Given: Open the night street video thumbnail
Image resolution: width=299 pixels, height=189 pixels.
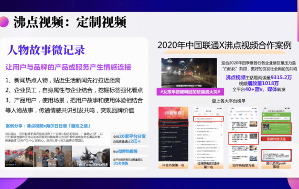Looking at the screenshot, I should 189,73.
